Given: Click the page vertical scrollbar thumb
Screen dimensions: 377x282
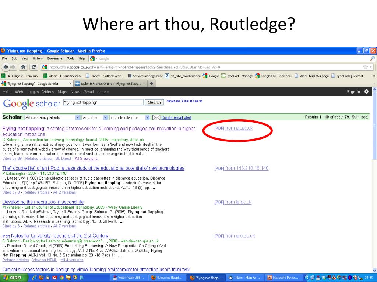Looking at the screenshot, I should pos(374,126).
